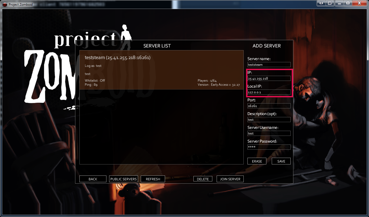369x217 pixels.
Task: Click the IP field containing 25.41.255.218
Action: 269,78
